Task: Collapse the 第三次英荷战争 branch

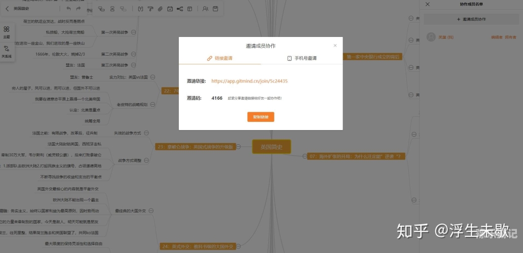Action: click(x=133, y=65)
